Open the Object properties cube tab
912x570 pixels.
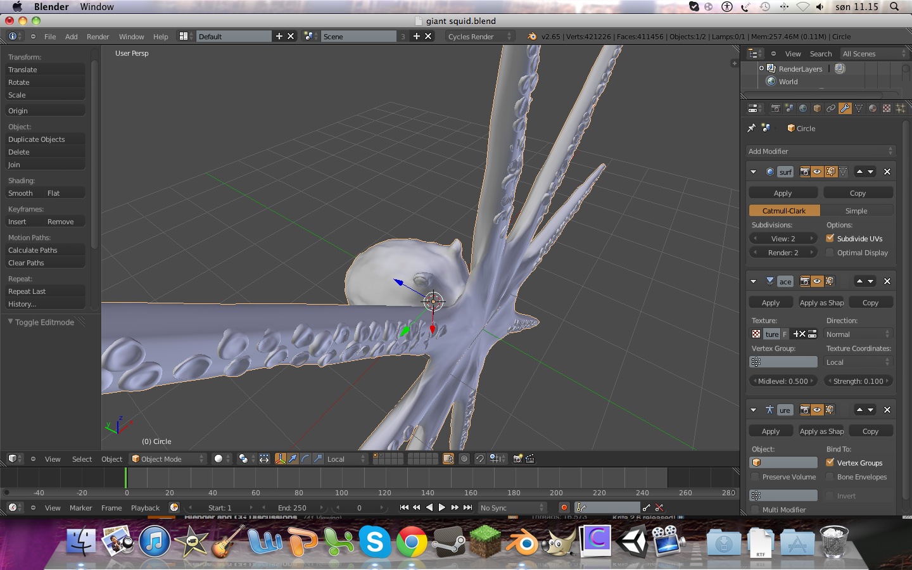[x=817, y=108]
